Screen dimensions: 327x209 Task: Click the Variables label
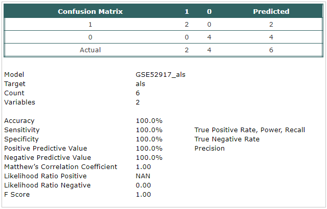tap(19, 102)
